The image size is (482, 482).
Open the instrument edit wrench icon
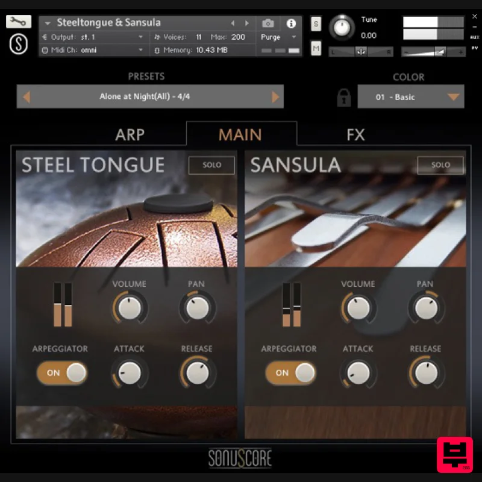click(x=17, y=20)
